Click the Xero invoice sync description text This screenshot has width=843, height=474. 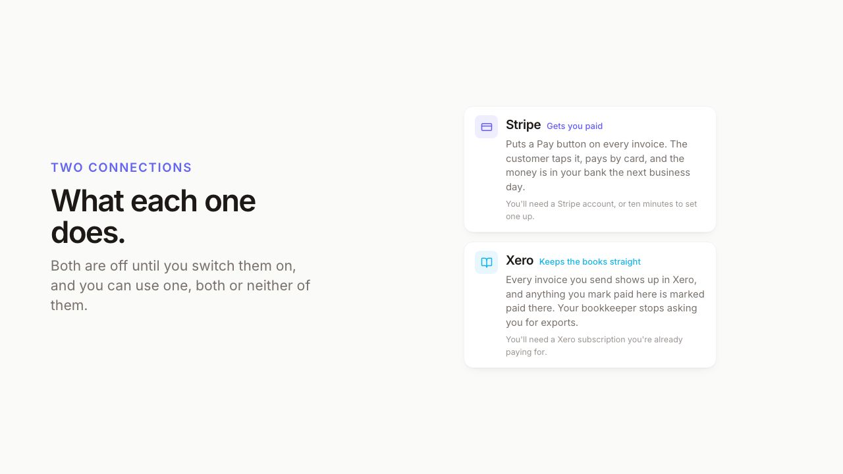605,301
